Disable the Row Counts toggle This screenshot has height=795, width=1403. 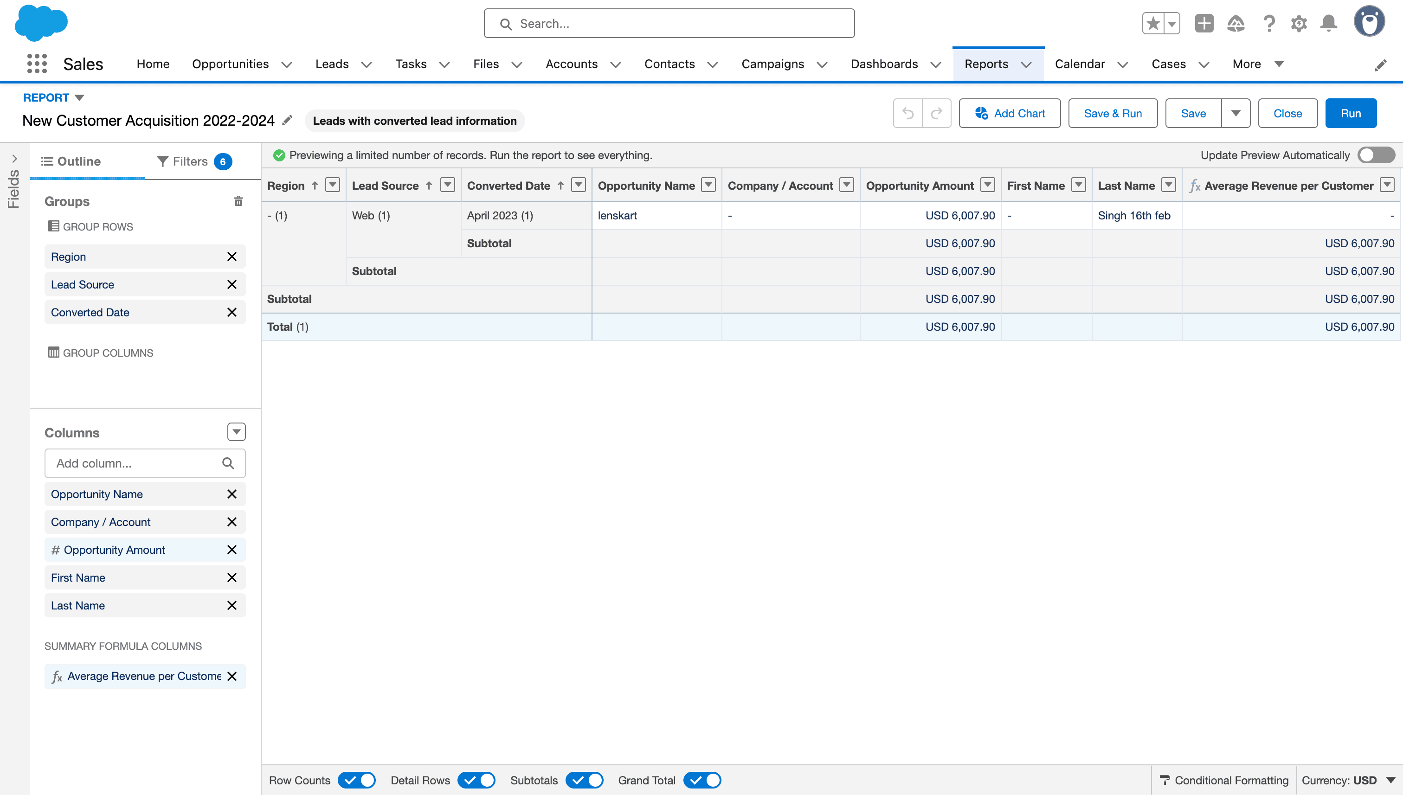tap(357, 780)
